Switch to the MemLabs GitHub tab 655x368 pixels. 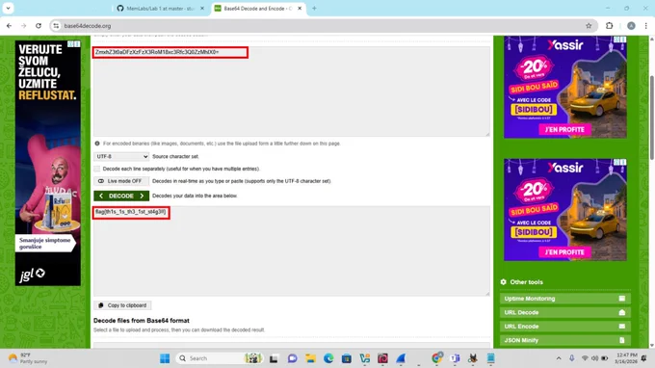[161, 9]
